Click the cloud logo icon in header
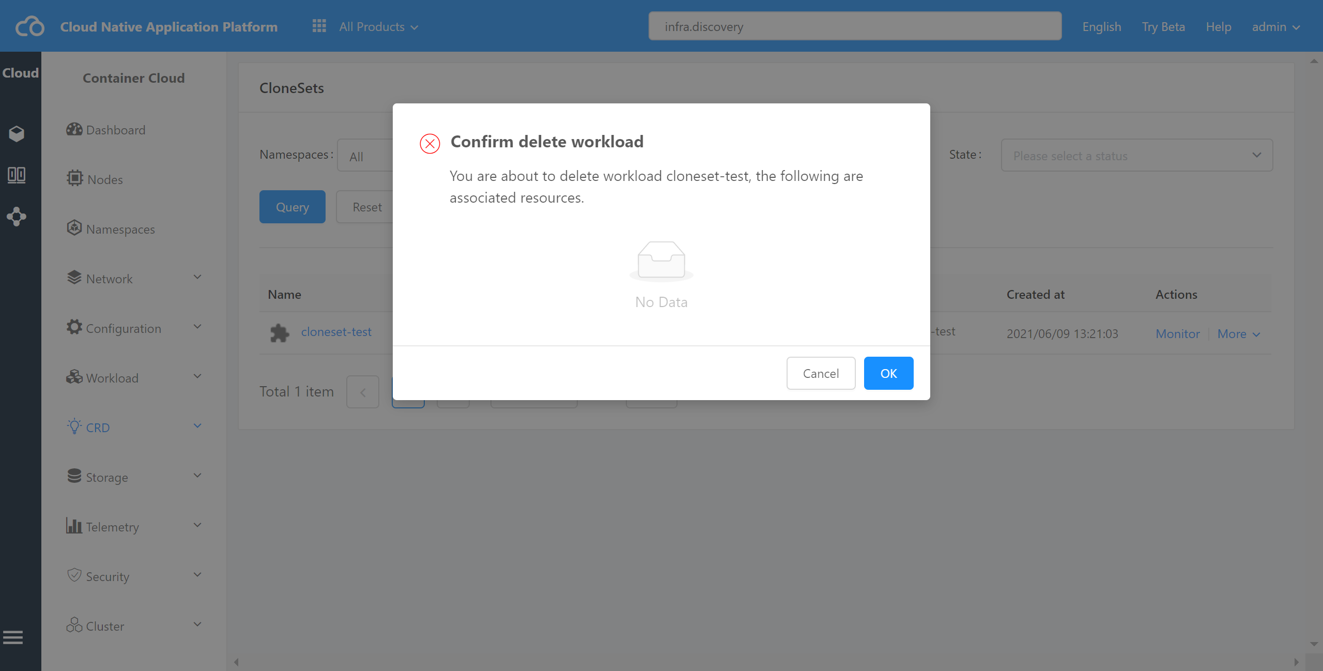1323x671 pixels. coord(29,27)
